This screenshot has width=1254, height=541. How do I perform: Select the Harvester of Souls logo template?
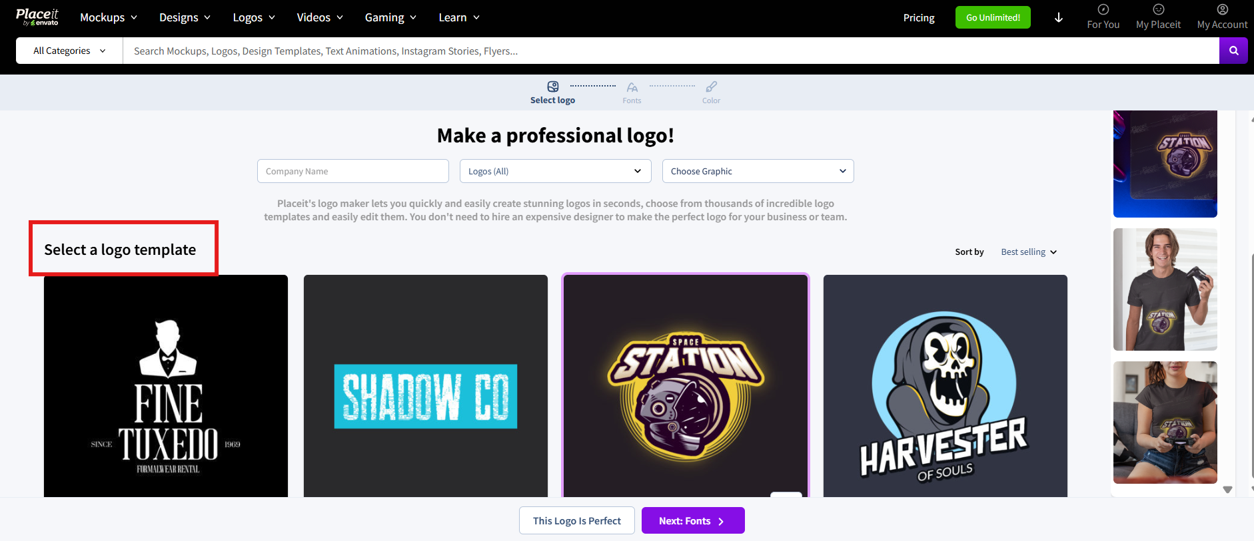945,386
